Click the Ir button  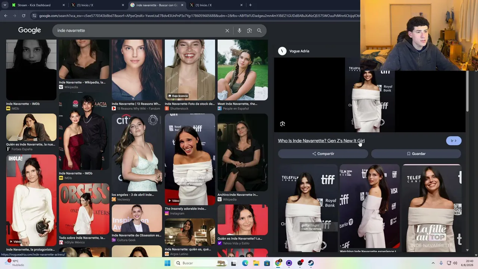tap(454, 141)
